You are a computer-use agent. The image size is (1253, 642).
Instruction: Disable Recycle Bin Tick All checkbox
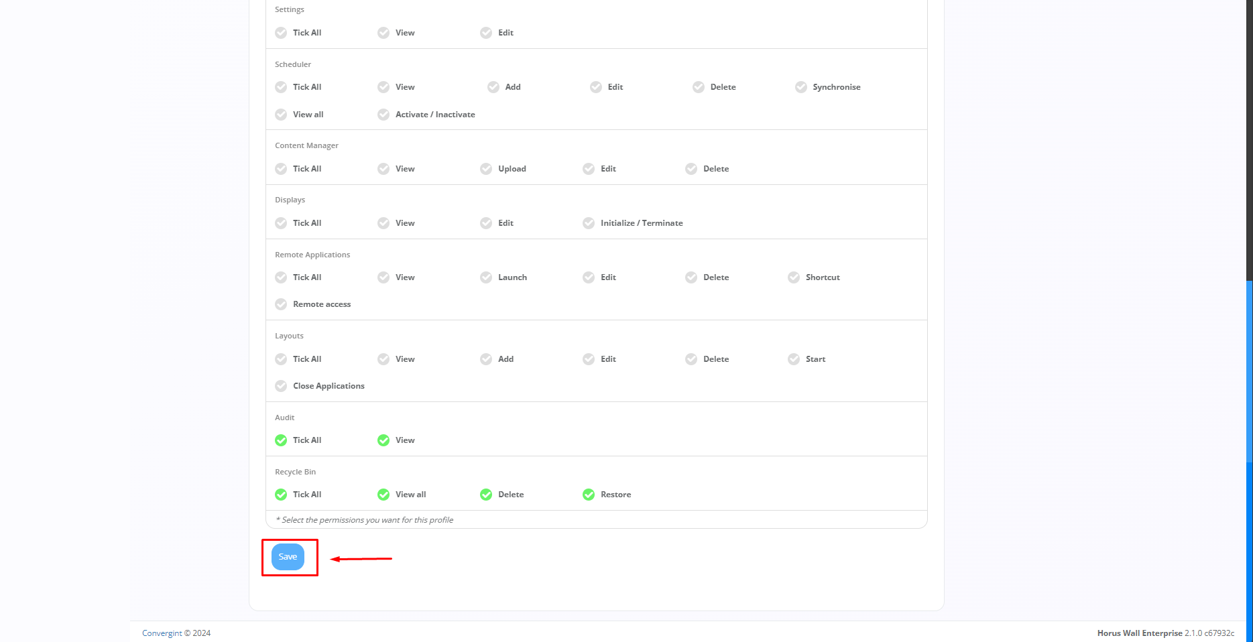[x=281, y=495]
